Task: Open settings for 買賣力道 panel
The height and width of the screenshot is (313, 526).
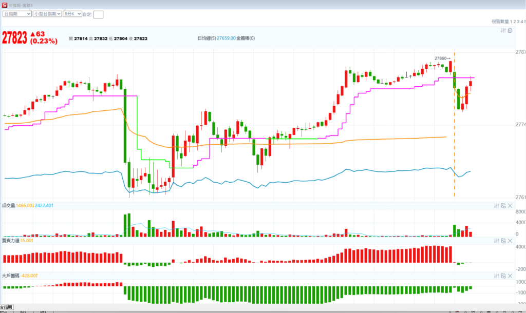Action: tap(497, 241)
